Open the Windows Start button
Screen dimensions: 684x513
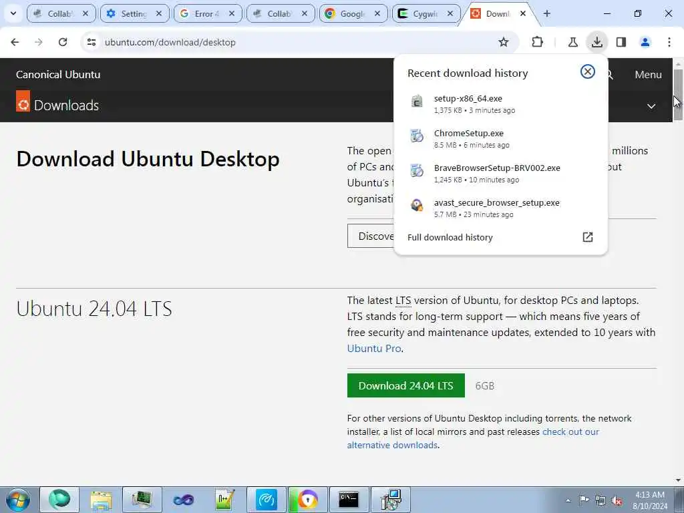tap(18, 500)
